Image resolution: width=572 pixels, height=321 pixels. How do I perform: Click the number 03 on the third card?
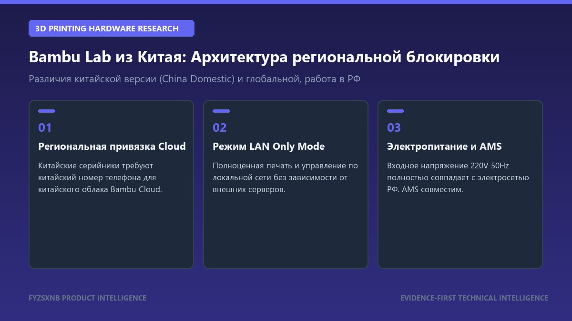pyautogui.click(x=394, y=127)
